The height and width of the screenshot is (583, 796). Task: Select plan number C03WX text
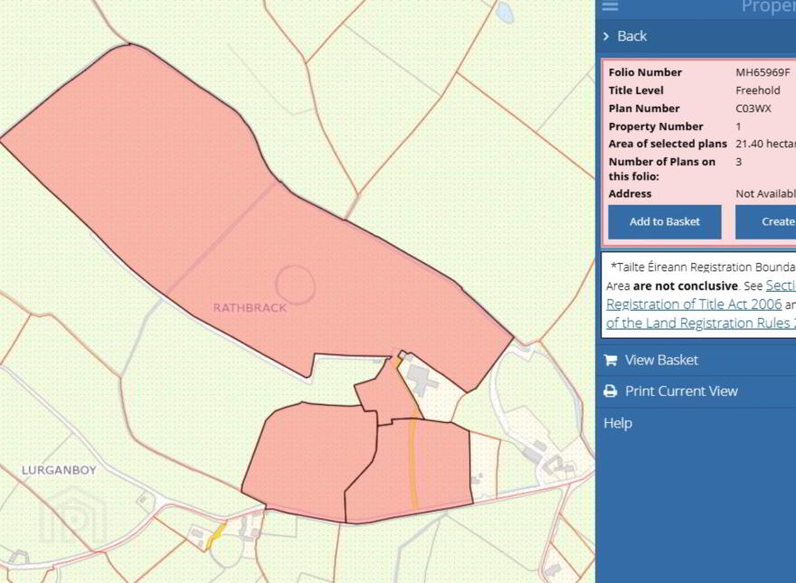pos(753,108)
